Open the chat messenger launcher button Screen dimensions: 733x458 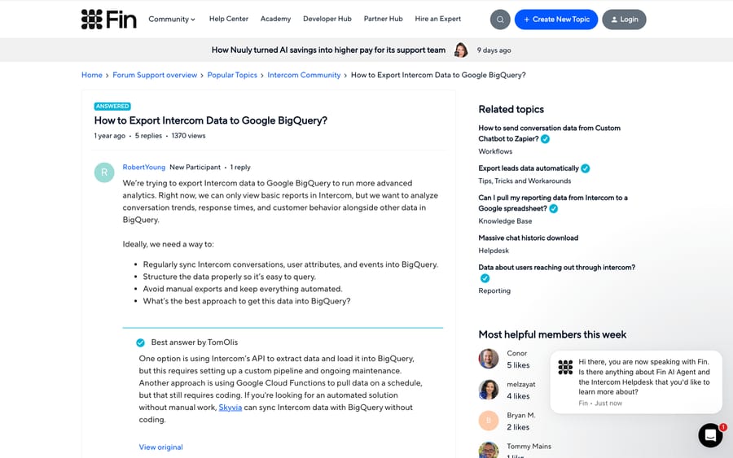tap(710, 435)
